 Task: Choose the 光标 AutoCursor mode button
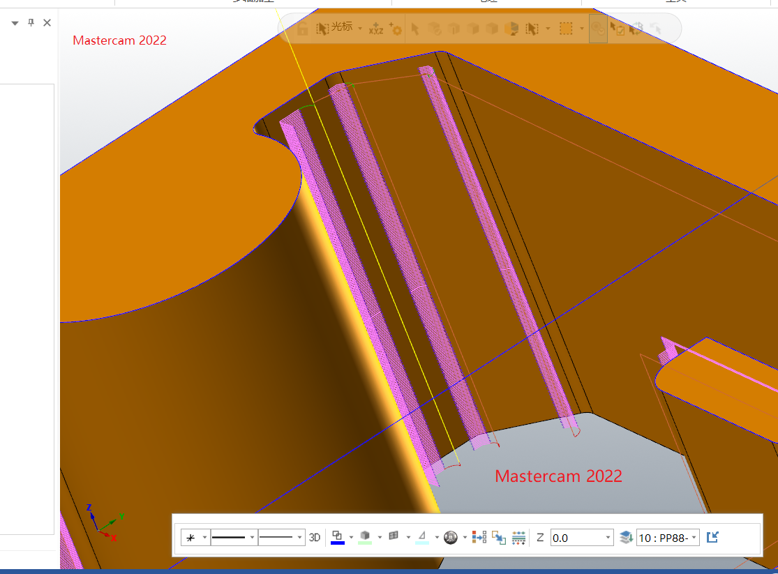click(x=334, y=29)
